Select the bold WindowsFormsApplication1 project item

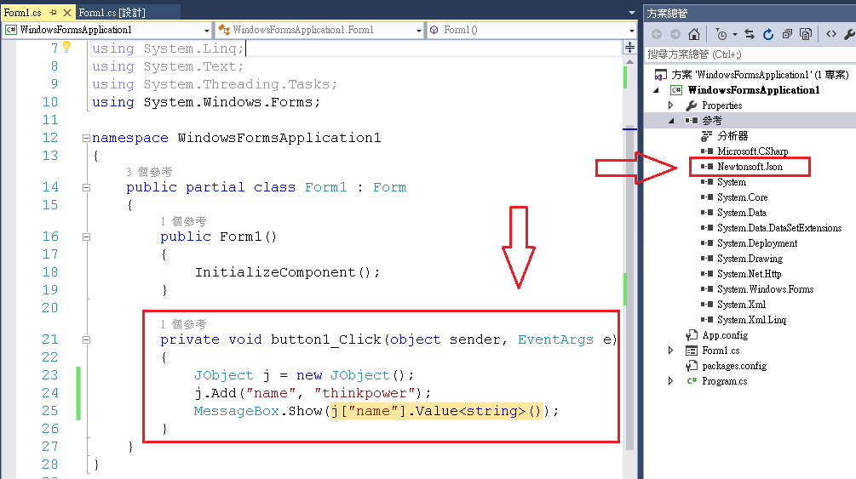click(754, 90)
